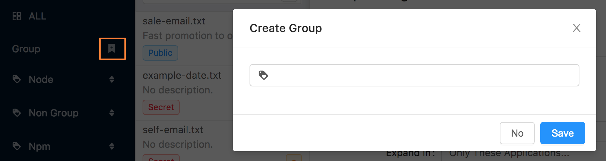606x161 pixels.
Task: Expand the Npm group sort arrows
Action: [x=112, y=146]
